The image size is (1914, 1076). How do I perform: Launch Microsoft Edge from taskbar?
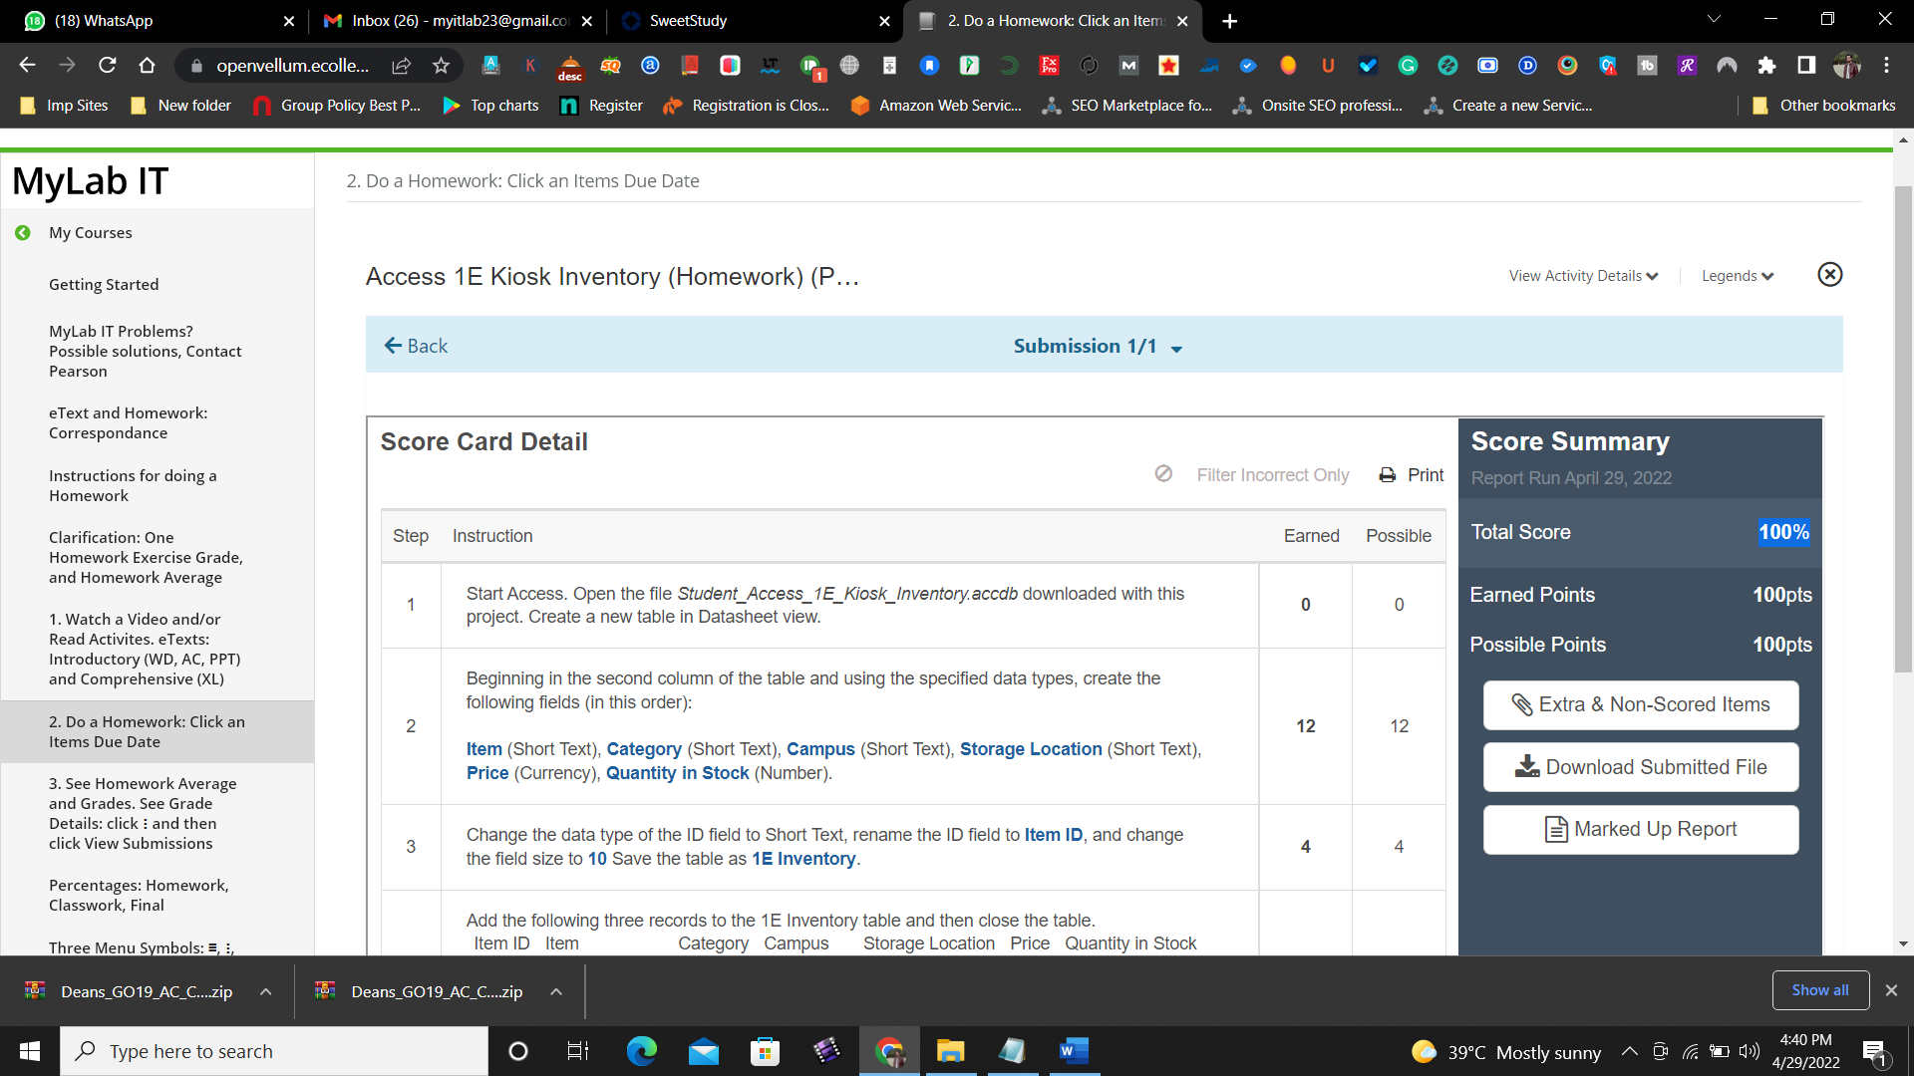641,1051
